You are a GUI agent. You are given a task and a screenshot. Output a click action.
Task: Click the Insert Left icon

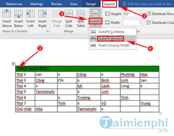30,14
